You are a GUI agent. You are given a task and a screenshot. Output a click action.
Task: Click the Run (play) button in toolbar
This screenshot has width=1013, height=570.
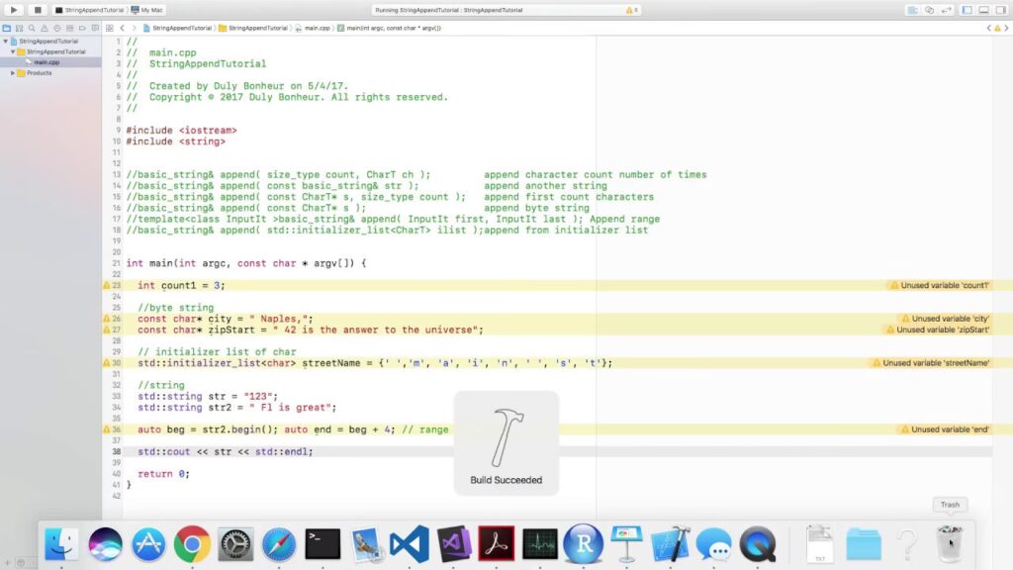[x=14, y=10]
